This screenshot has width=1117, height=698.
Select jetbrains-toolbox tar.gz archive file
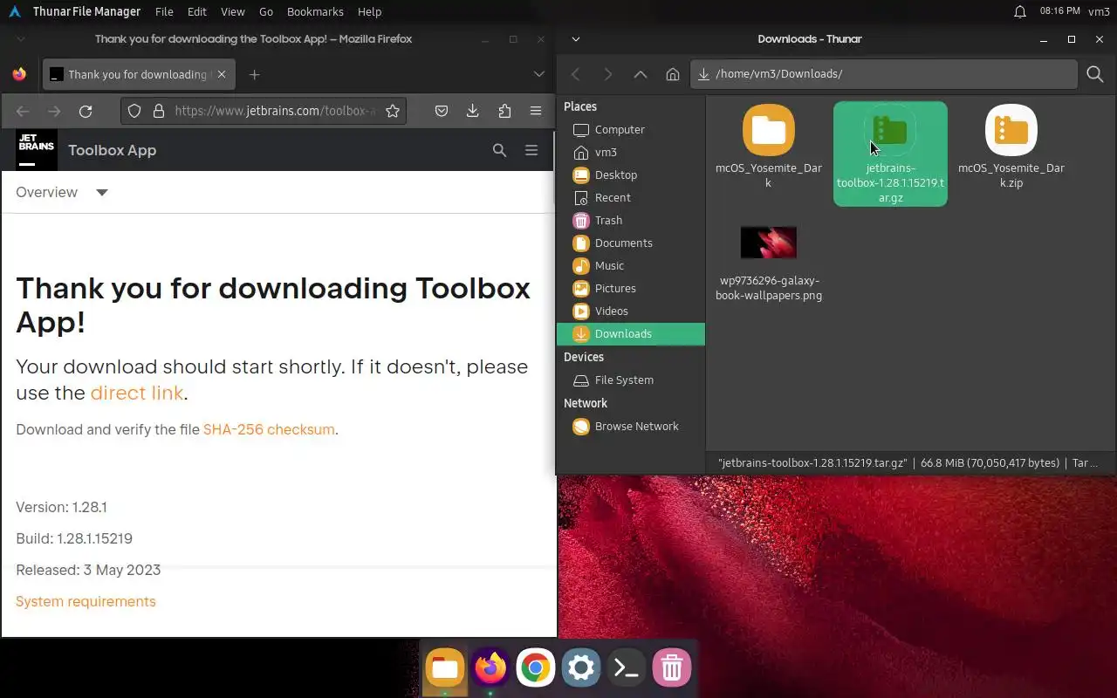tap(890, 154)
